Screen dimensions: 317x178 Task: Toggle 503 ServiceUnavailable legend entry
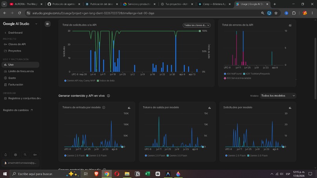[237, 78]
